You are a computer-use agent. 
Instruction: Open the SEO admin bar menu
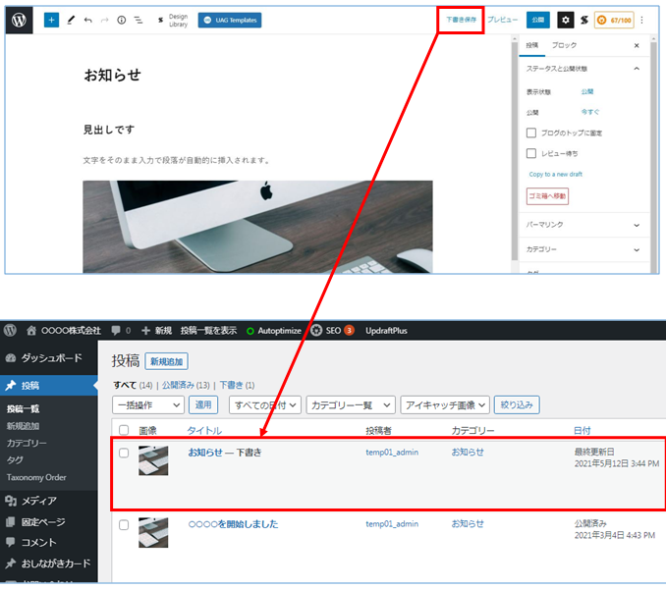pos(332,331)
